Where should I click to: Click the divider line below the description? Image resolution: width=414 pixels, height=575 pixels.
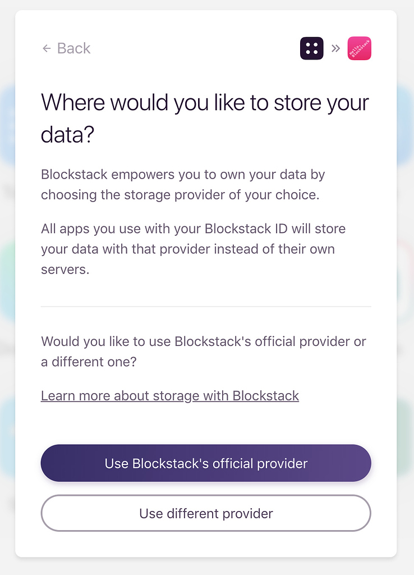pos(206,306)
